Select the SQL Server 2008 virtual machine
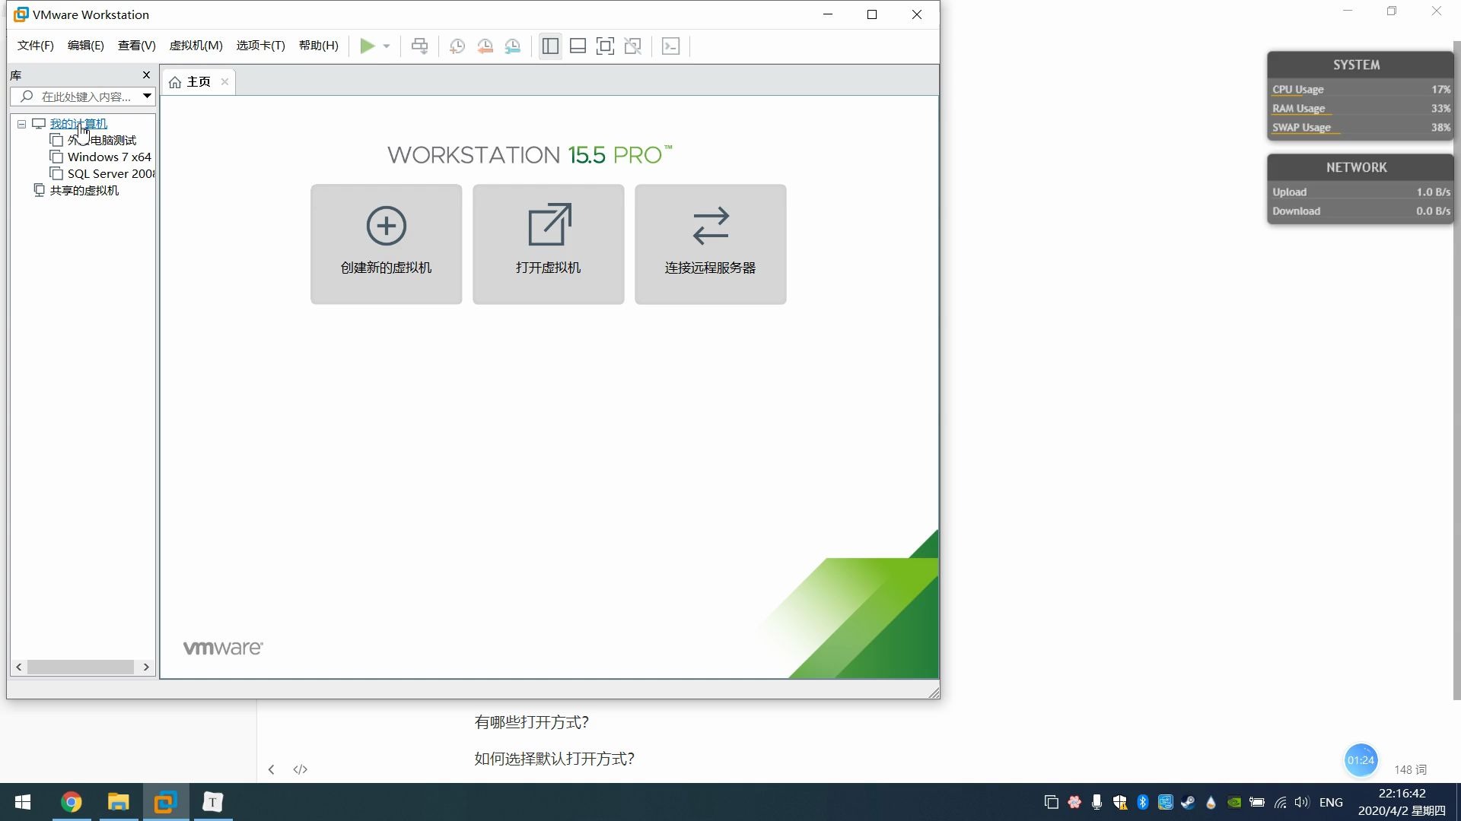The height and width of the screenshot is (821, 1461). tap(111, 174)
